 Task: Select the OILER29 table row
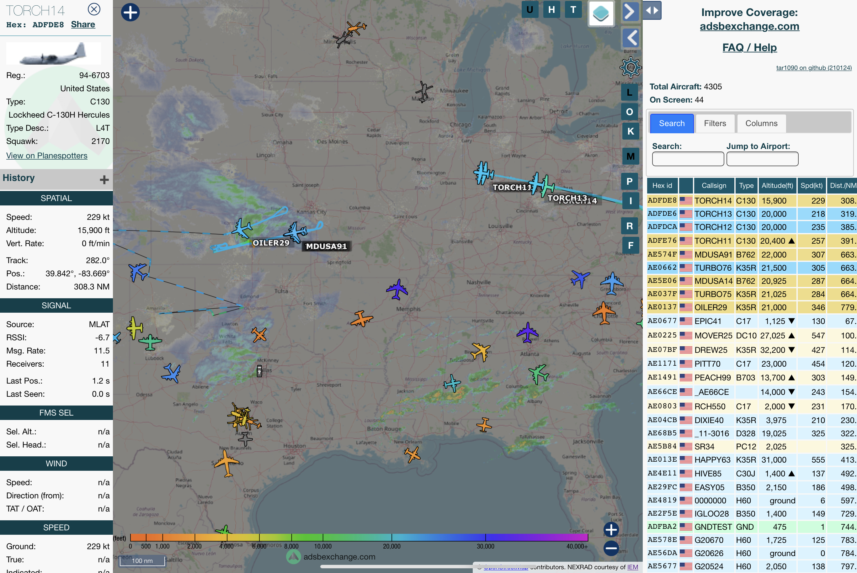click(x=752, y=307)
